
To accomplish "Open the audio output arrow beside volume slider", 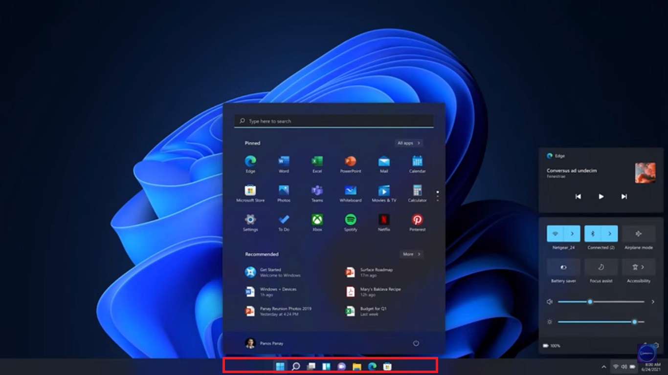I will (x=653, y=302).
